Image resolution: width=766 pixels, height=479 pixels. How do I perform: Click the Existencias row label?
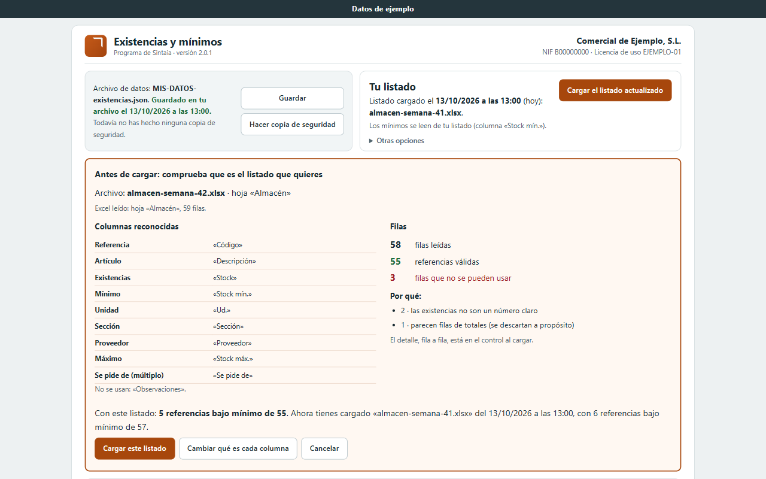coord(113,278)
